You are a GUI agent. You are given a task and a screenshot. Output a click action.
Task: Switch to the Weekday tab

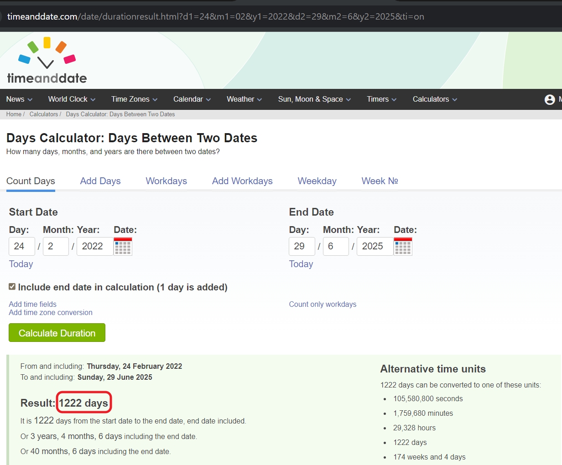317,181
